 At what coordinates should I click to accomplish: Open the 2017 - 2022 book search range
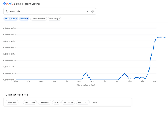click(68, 102)
